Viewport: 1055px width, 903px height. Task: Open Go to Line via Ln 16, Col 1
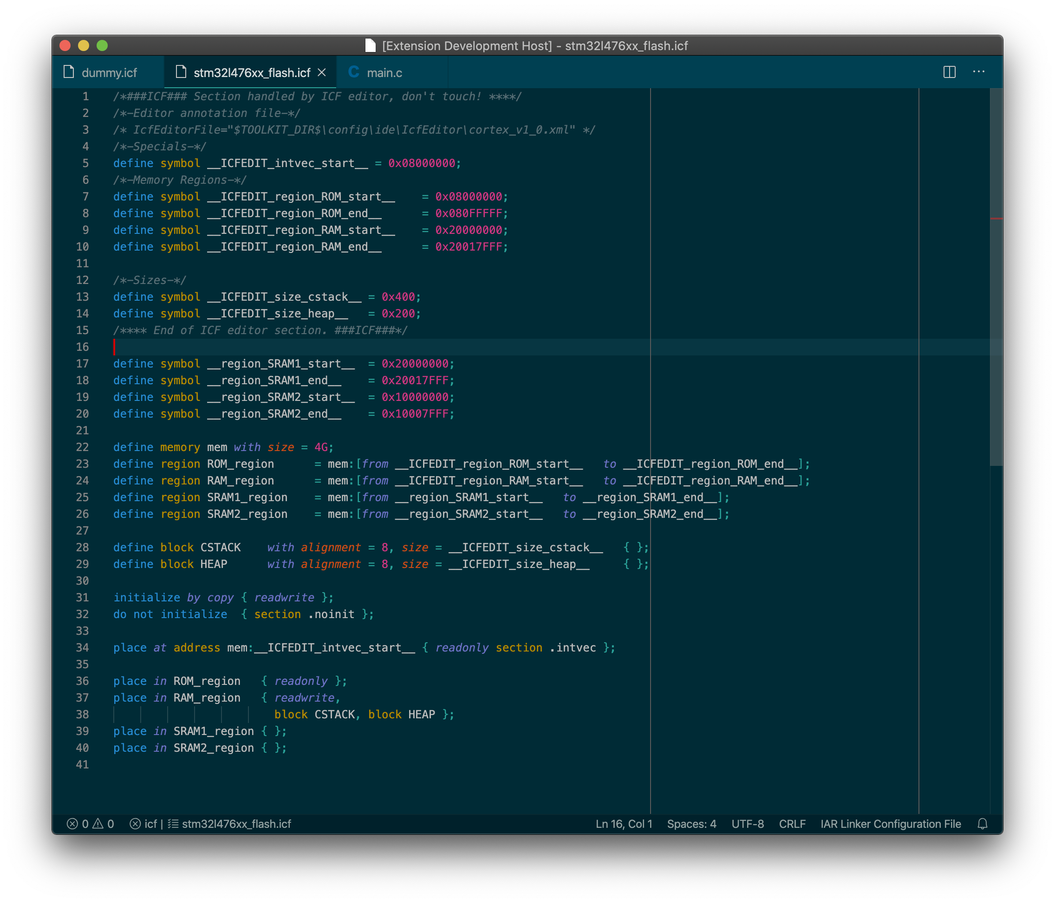pyautogui.click(x=624, y=824)
